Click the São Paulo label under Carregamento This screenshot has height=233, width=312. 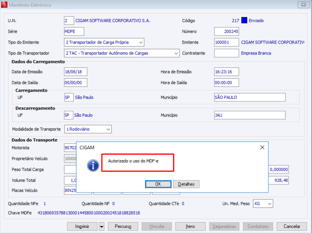point(84,97)
